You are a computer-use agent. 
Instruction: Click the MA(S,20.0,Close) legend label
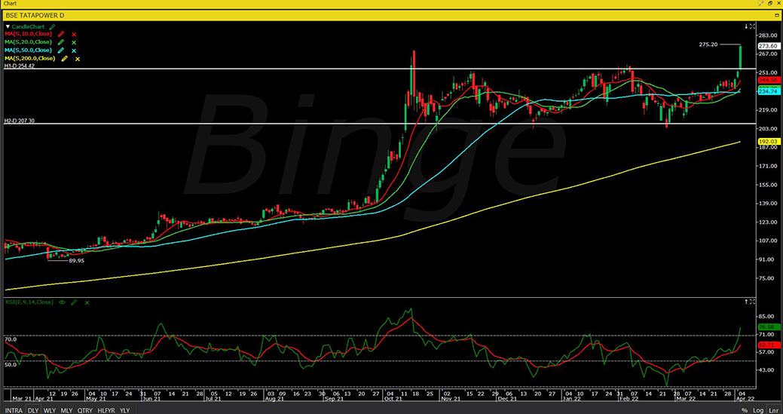(27, 42)
